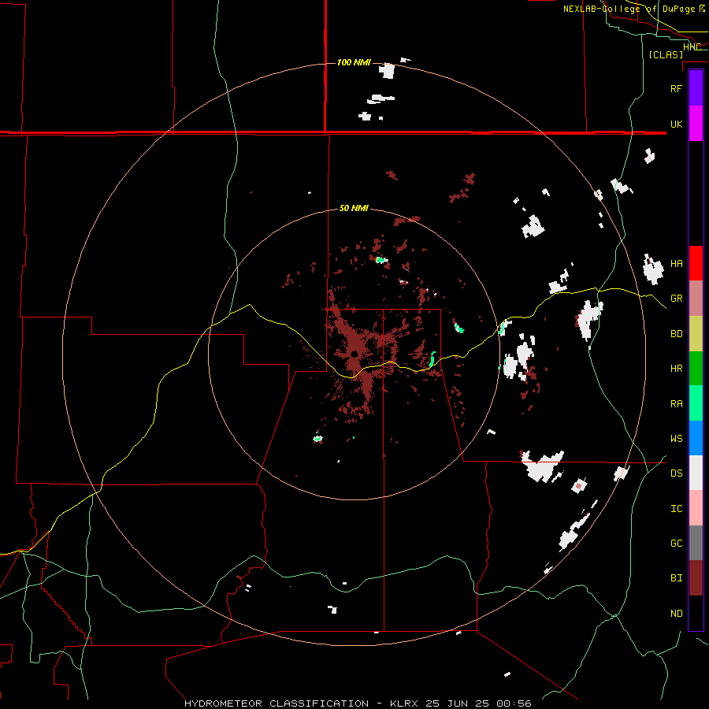The width and height of the screenshot is (709, 709).
Task: Click the "50 NMI" range ring label
Action: (354, 209)
